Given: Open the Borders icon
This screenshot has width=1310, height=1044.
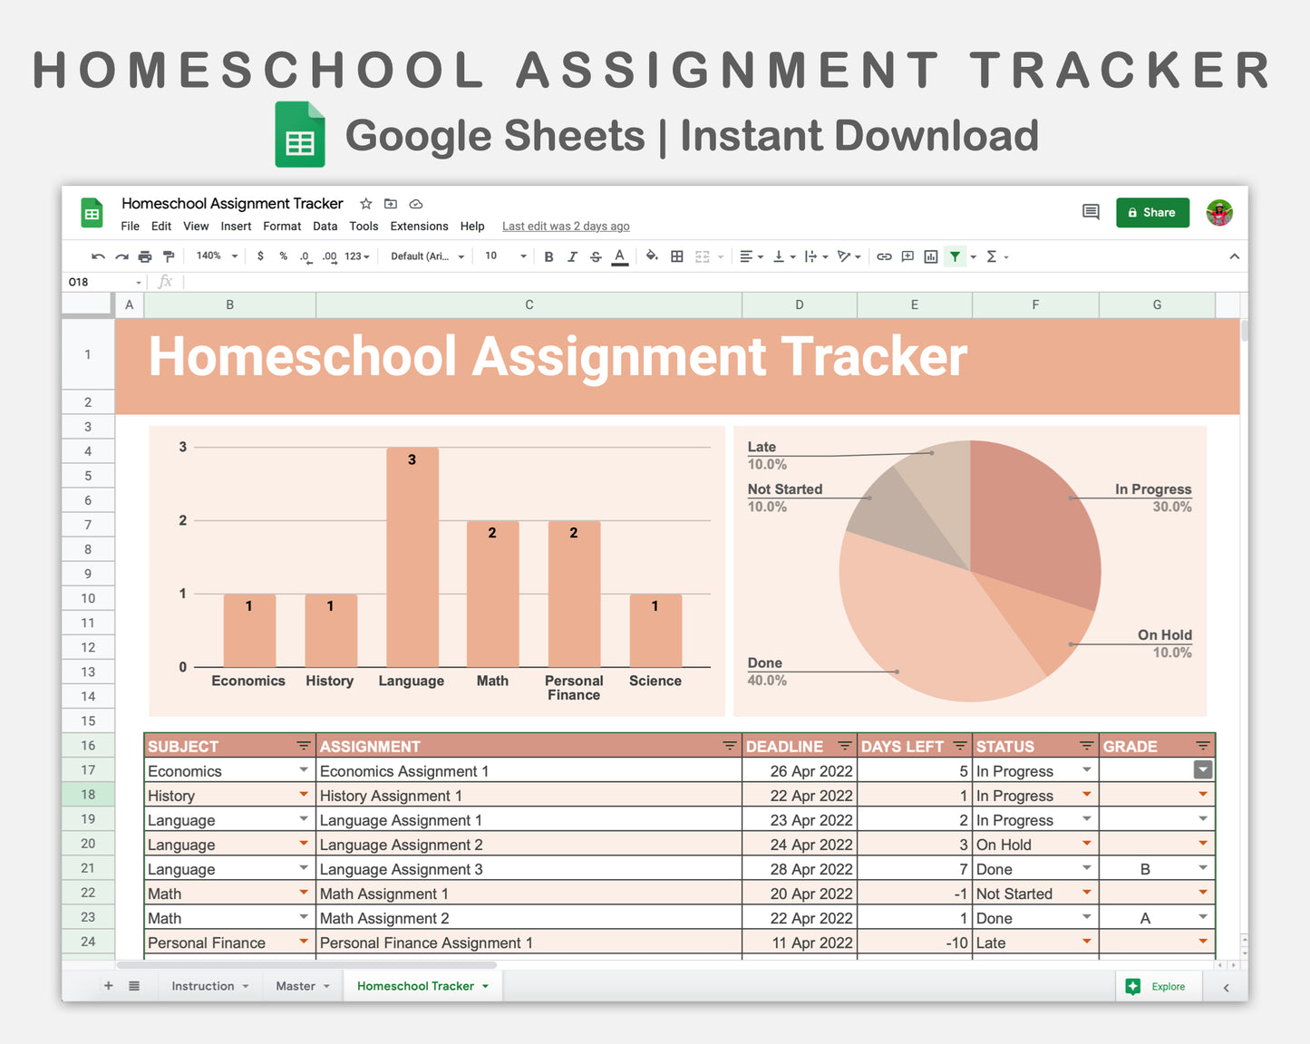Looking at the screenshot, I should pos(676,256).
